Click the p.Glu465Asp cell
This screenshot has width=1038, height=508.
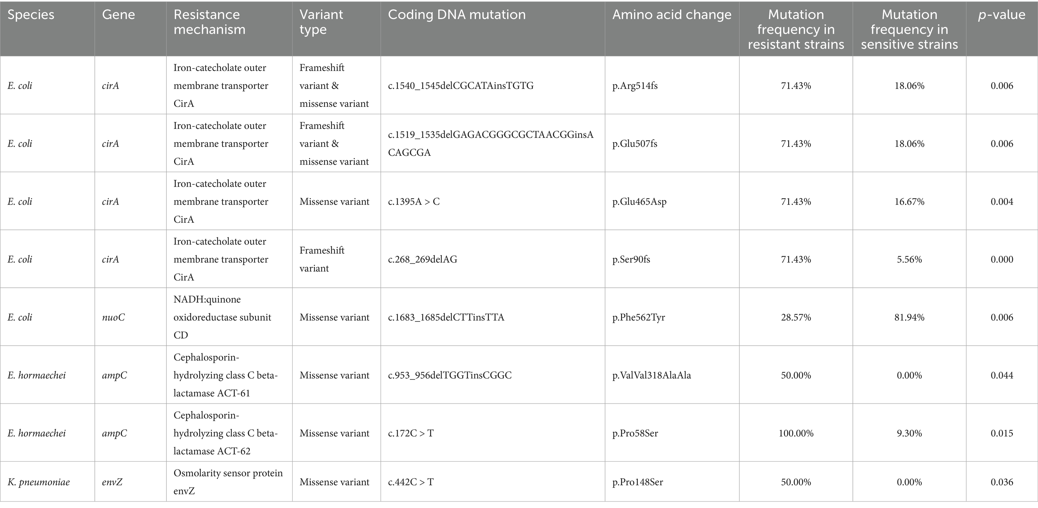(639, 201)
